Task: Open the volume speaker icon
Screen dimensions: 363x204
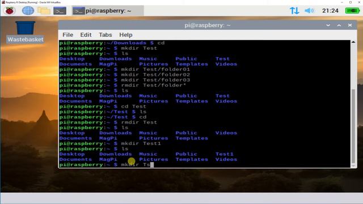Action: click(309, 11)
